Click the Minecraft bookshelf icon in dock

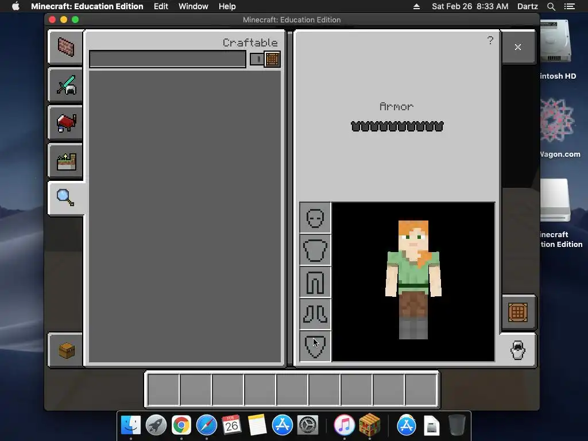pos(369,424)
